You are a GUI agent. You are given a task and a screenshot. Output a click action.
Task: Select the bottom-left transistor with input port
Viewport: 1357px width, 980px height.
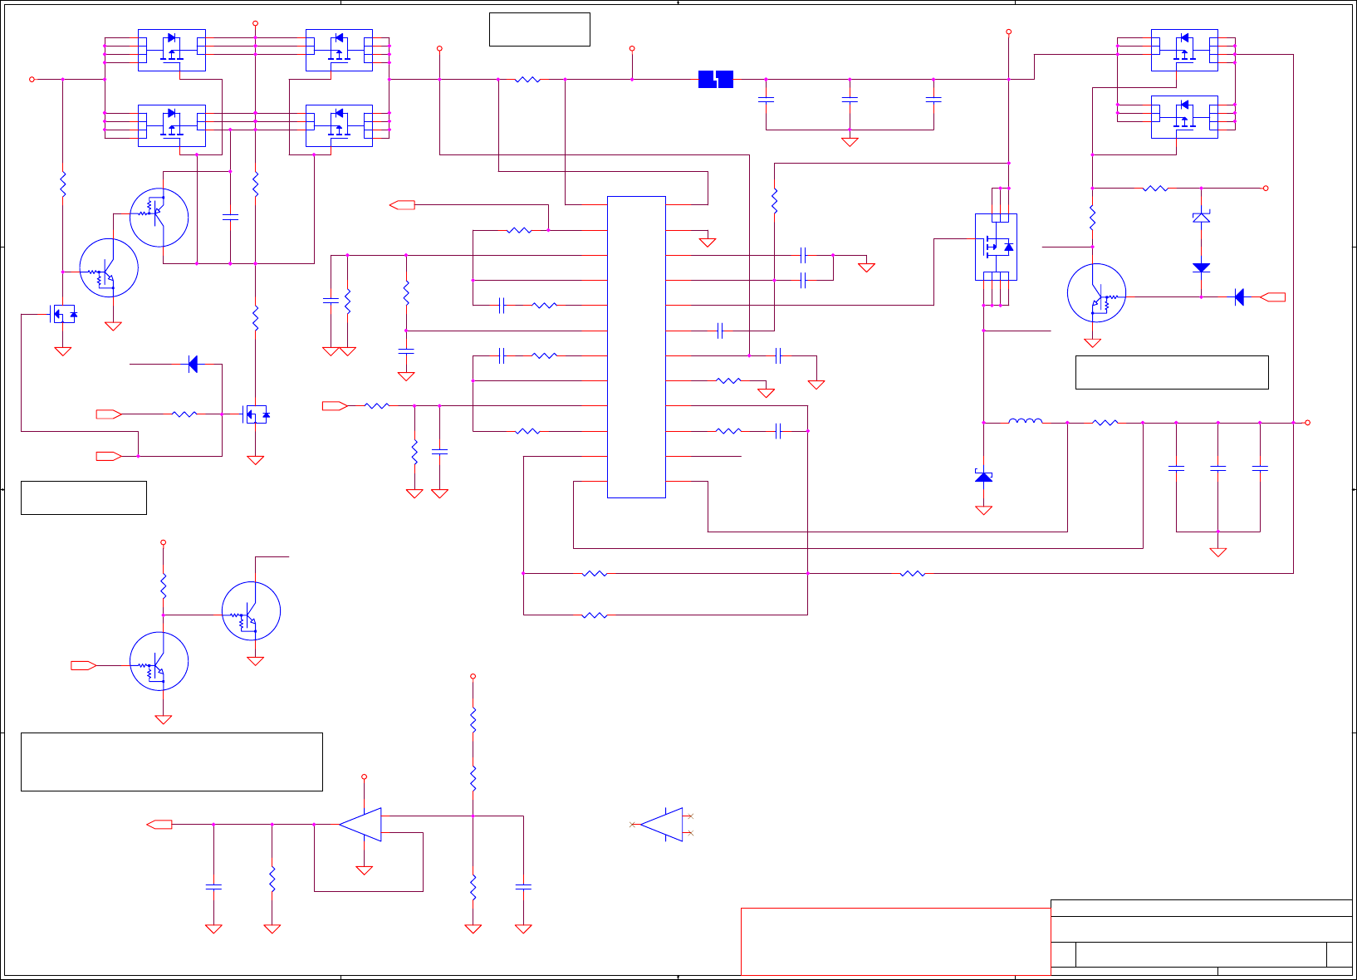159,661
